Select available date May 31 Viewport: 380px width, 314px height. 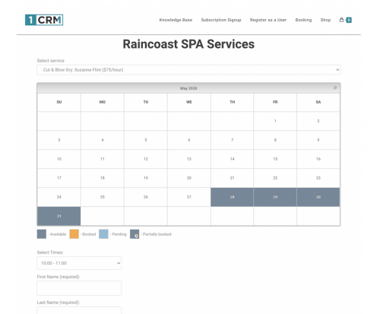pyautogui.click(x=59, y=216)
